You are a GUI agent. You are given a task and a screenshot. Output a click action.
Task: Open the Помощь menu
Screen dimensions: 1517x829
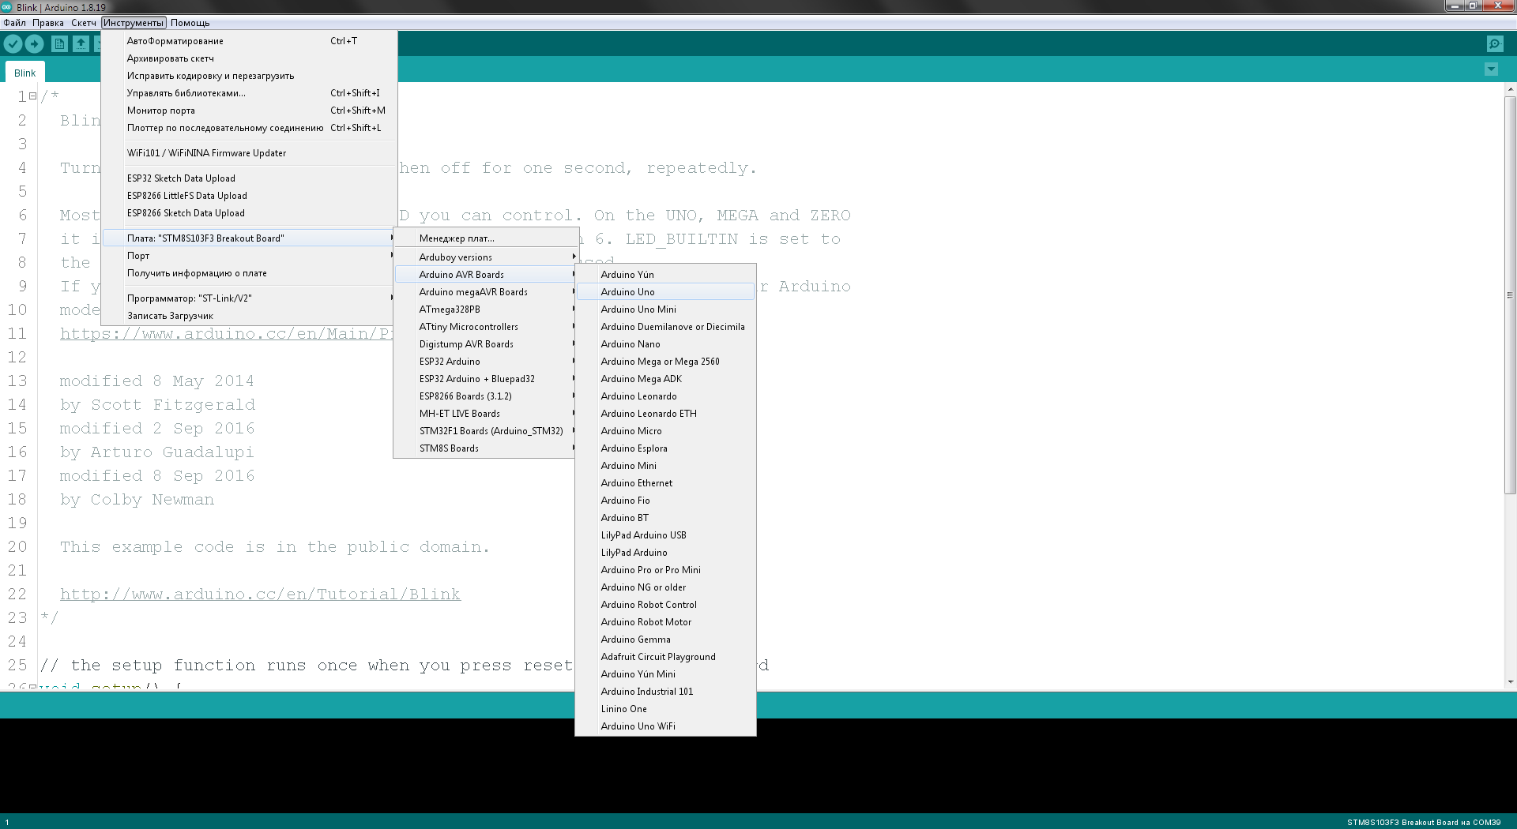(190, 23)
